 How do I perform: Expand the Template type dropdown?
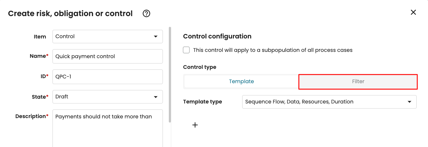point(329,102)
